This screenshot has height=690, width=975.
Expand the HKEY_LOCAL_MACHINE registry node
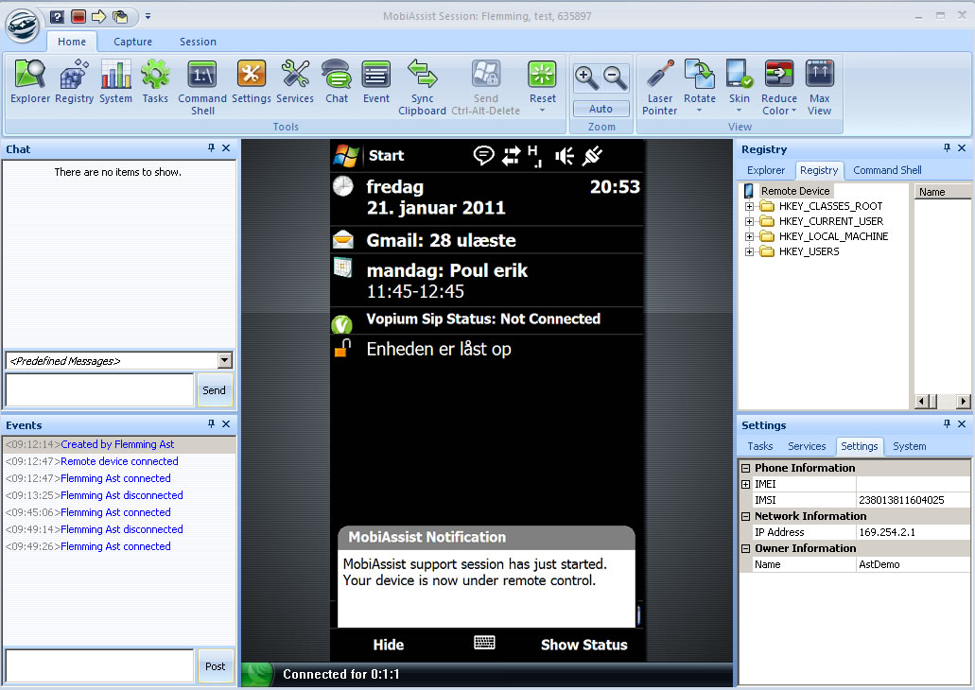750,236
